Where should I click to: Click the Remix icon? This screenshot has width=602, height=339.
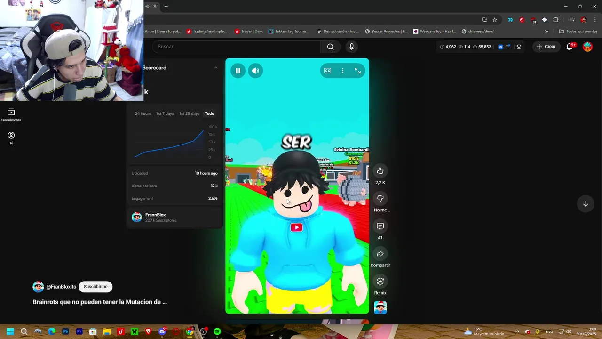click(380, 281)
